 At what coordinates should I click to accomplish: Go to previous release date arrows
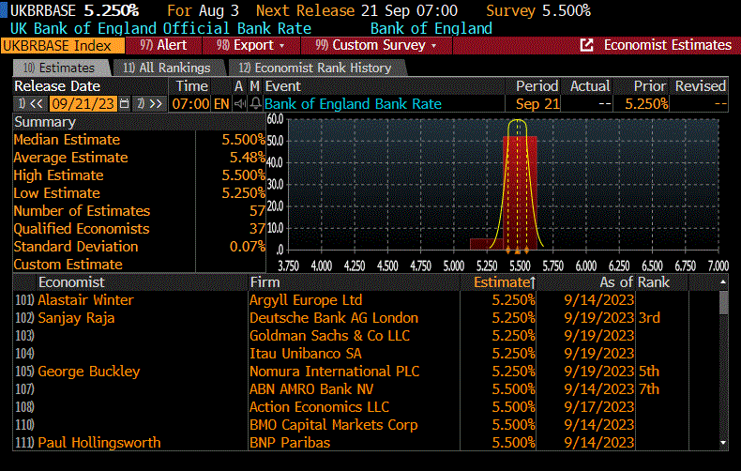31,103
